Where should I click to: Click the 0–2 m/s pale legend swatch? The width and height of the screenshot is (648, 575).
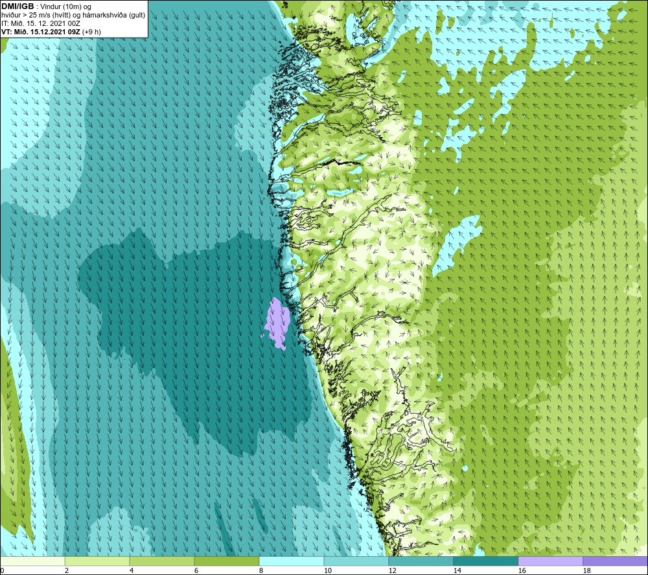pos(32,561)
